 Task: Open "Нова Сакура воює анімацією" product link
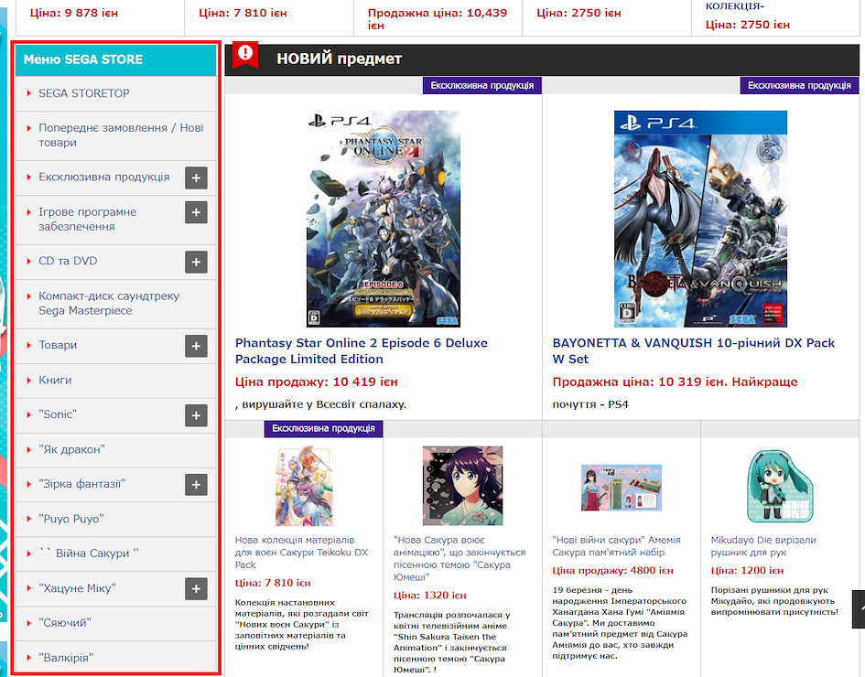click(460, 558)
